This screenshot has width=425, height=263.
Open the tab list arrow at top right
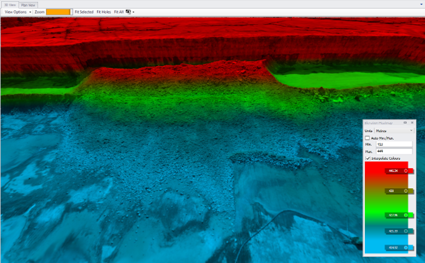421,4
